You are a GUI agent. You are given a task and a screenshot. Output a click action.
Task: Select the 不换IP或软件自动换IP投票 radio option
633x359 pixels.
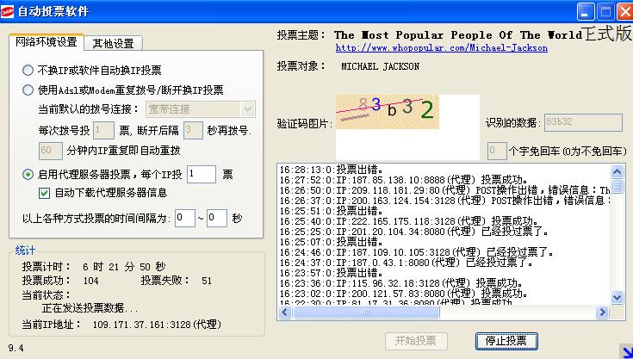tap(28, 71)
